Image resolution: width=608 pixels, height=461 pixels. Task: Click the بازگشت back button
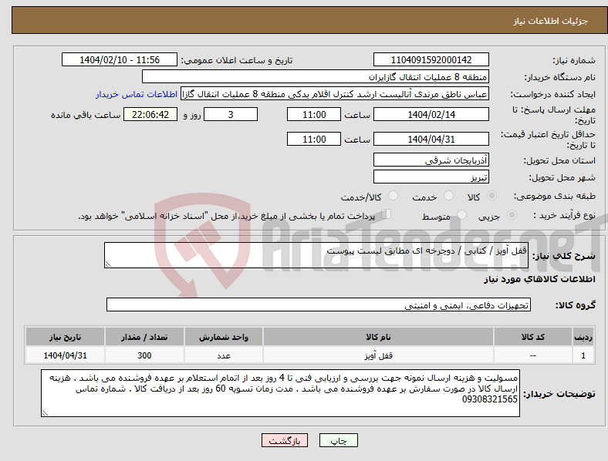pos(285,440)
